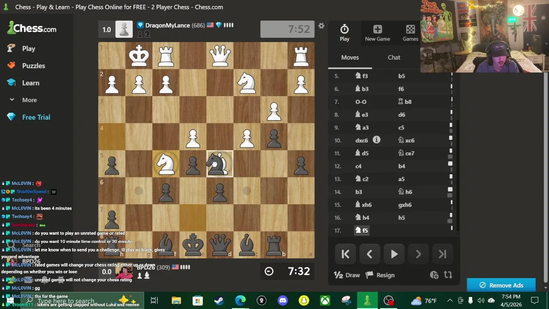Jump to the last move
Viewport: 549px width, 309px height.
click(442, 254)
